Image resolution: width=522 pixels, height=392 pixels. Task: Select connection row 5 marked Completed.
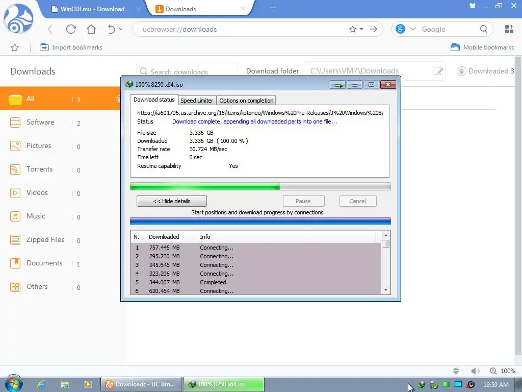(256, 282)
